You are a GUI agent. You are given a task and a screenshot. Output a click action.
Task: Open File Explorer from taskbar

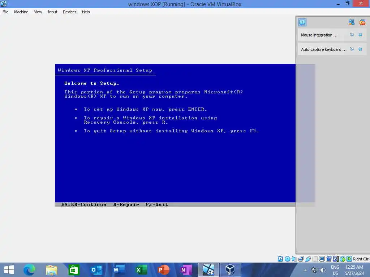point(51,270)
